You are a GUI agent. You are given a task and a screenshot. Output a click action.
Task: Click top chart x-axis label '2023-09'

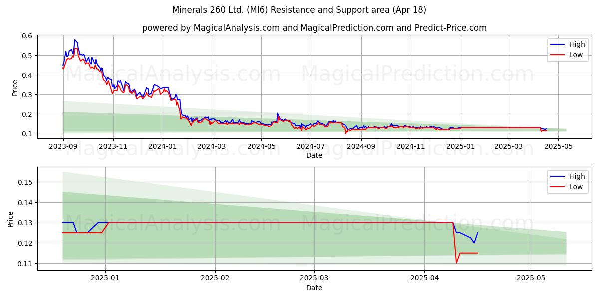pos(63,147)
